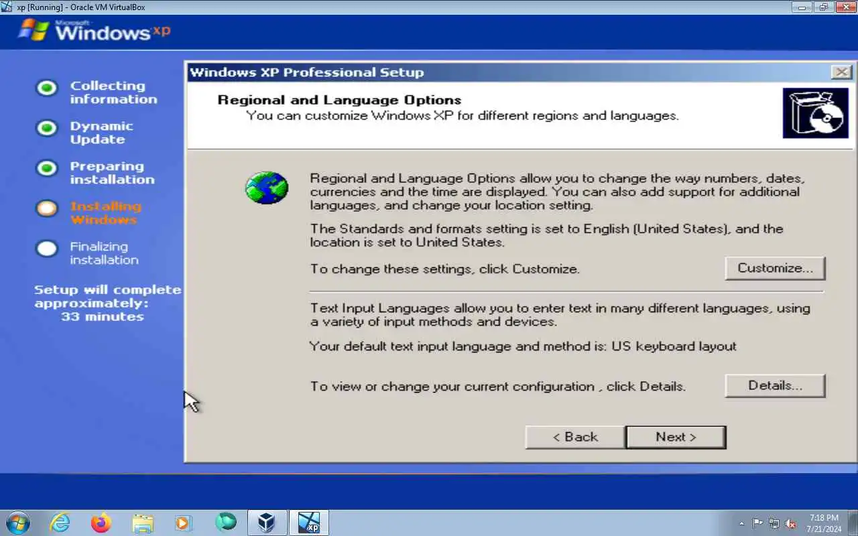Go back with the Back button
The height and width of the screenshot is (536, 858).
pyautogui.click(x=575, y=437)
